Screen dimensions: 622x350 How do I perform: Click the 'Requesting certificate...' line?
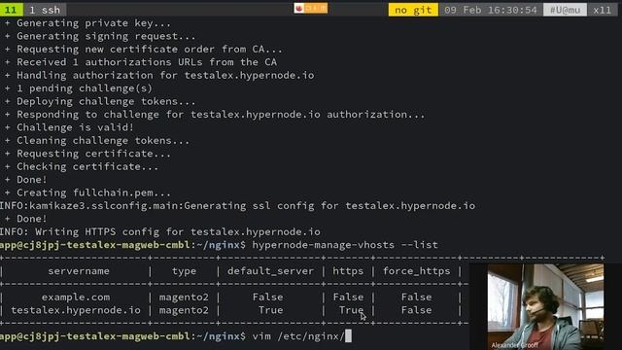(87, 154)
